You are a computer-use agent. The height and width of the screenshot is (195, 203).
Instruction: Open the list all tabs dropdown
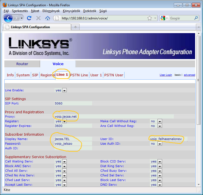click(198, 27)
